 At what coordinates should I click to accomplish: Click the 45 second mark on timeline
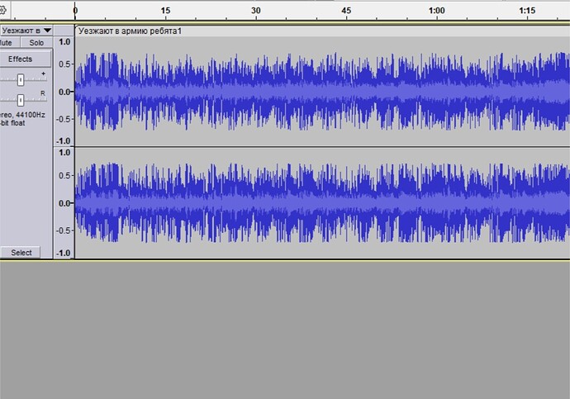click(346, 12)
